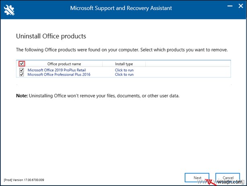Uncheck the Microsoft Office 2019 ProPlus Retail checkbox
Viewport: 247px width, 186px height.
point(21,70)
